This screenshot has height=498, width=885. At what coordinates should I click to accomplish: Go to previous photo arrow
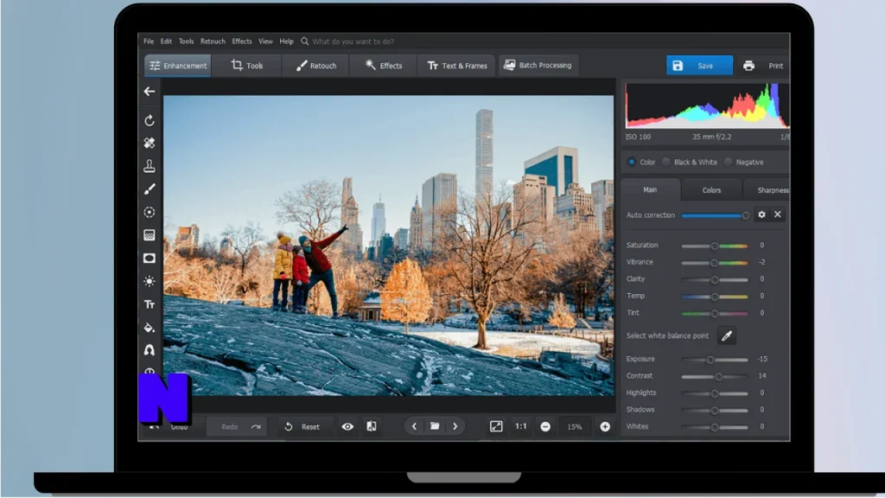(414, 426)
